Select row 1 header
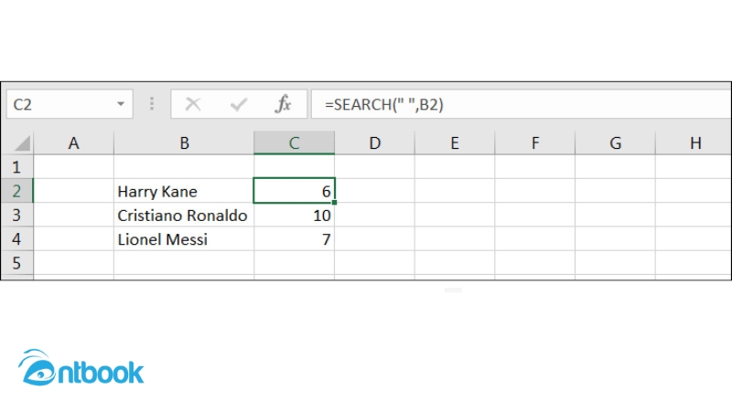 click(17, 167)
